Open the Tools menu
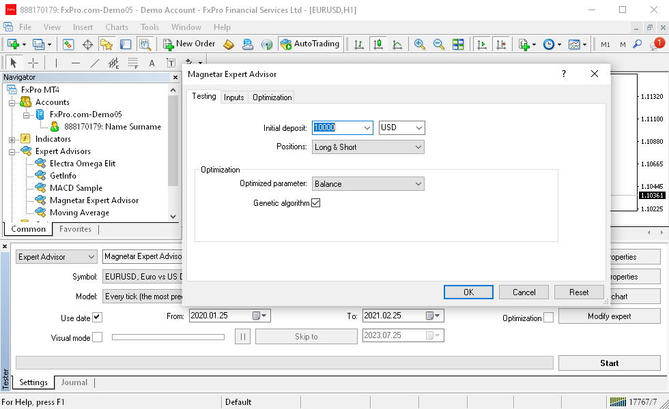This screenshot has width=669, height=409. click(150, 27)
